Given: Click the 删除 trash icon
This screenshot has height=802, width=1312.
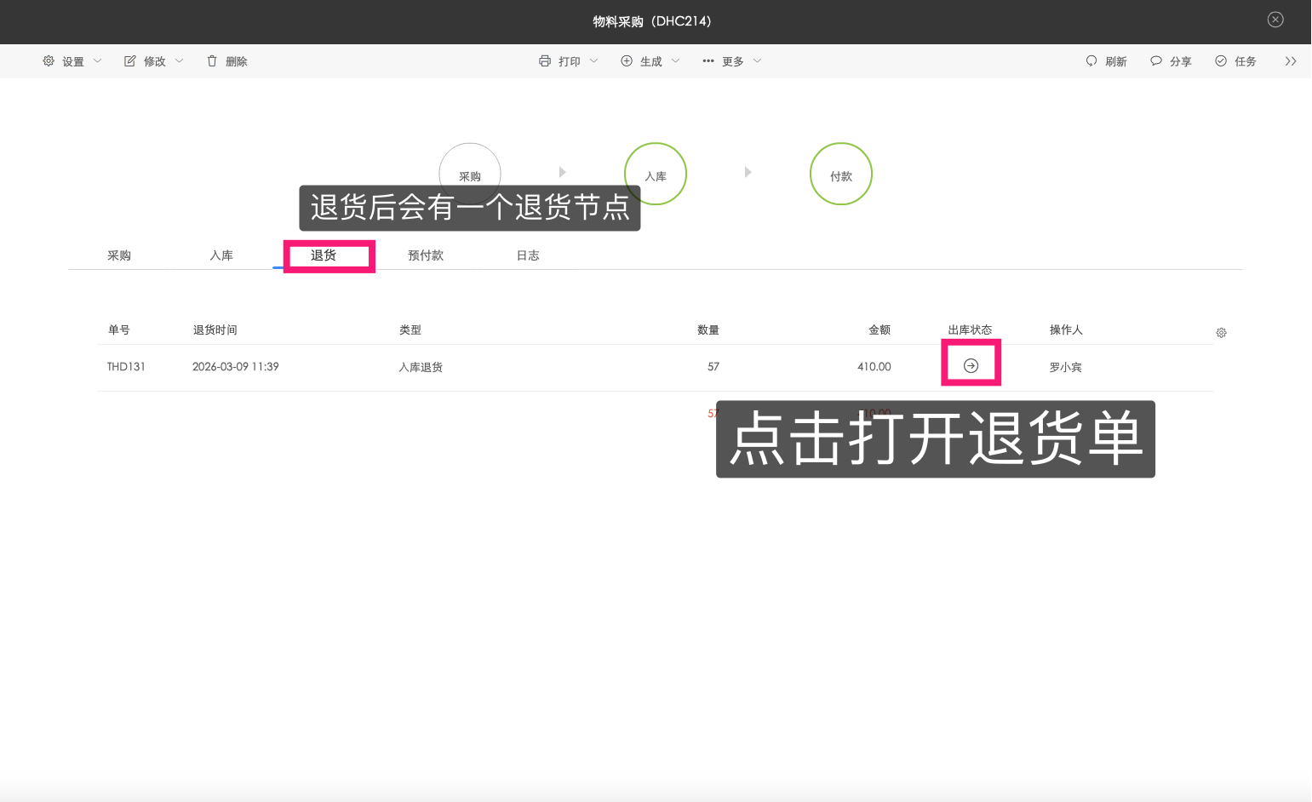Looking at the screenshot, I should (211, 60).
